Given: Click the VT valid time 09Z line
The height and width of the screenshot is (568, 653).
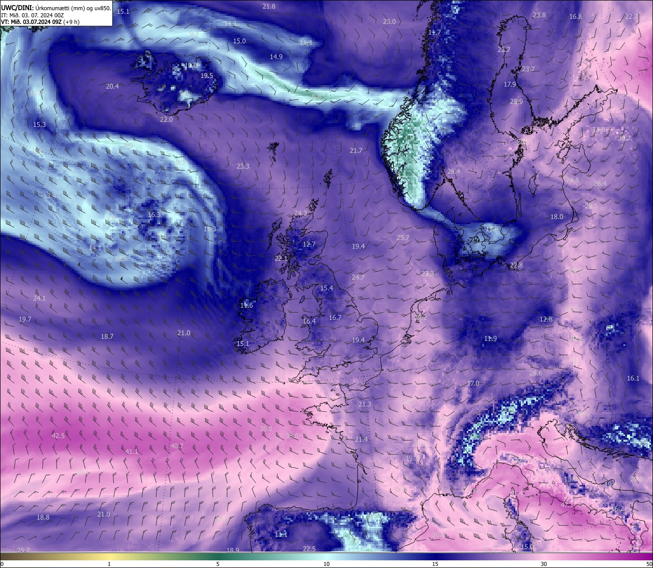Looking at the screenshot, I should coord(40,21).
